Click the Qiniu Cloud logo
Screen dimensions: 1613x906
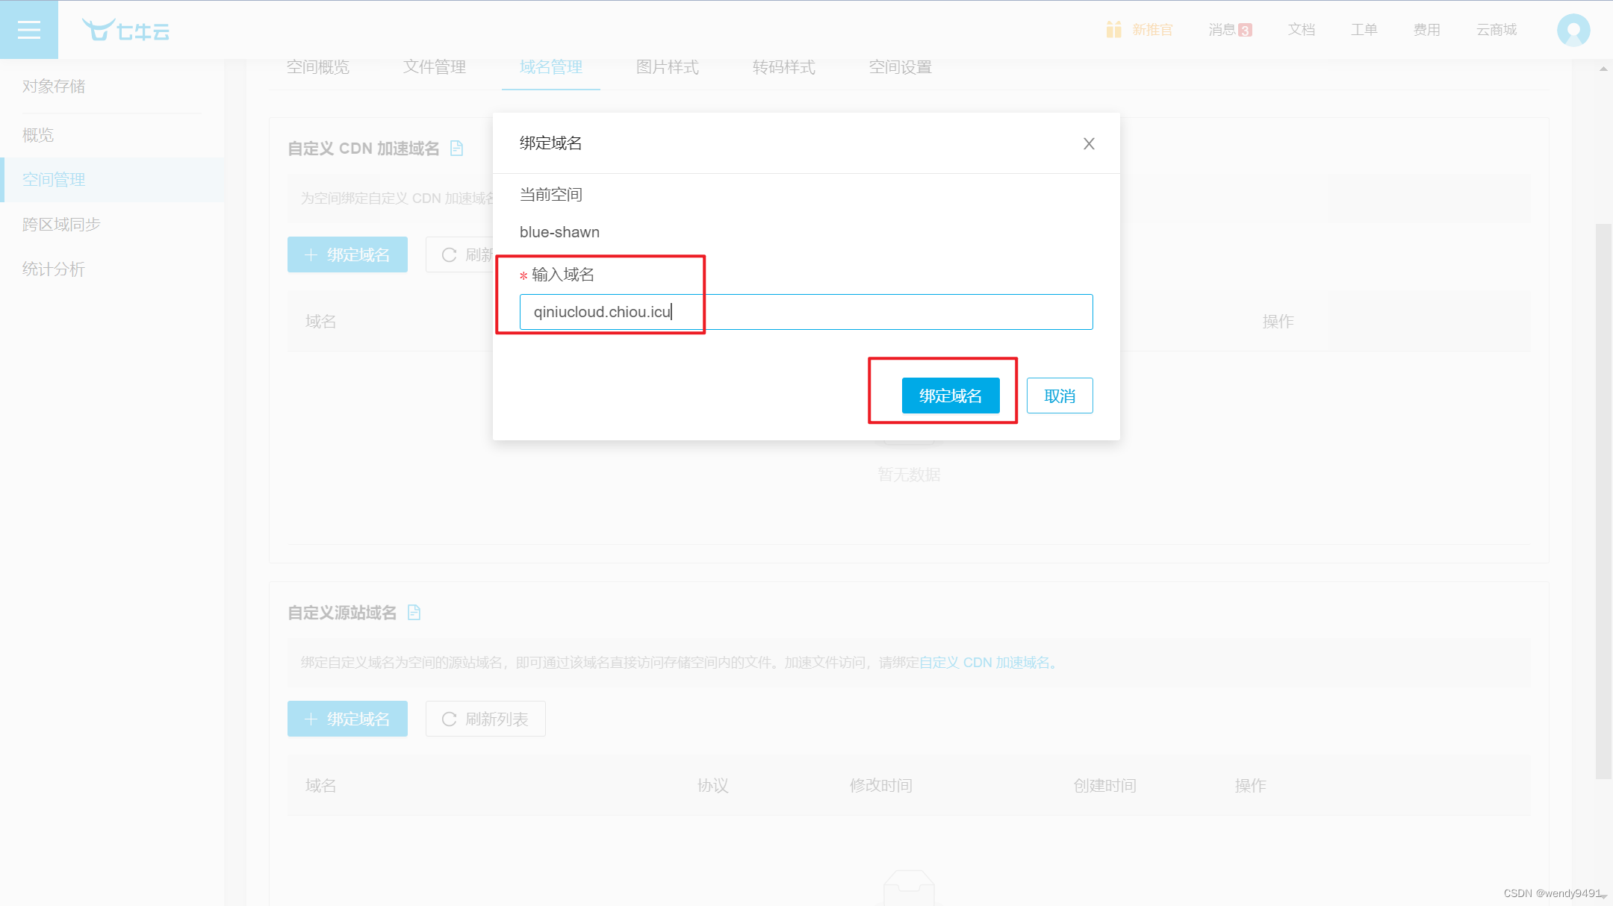coord(126,31)
